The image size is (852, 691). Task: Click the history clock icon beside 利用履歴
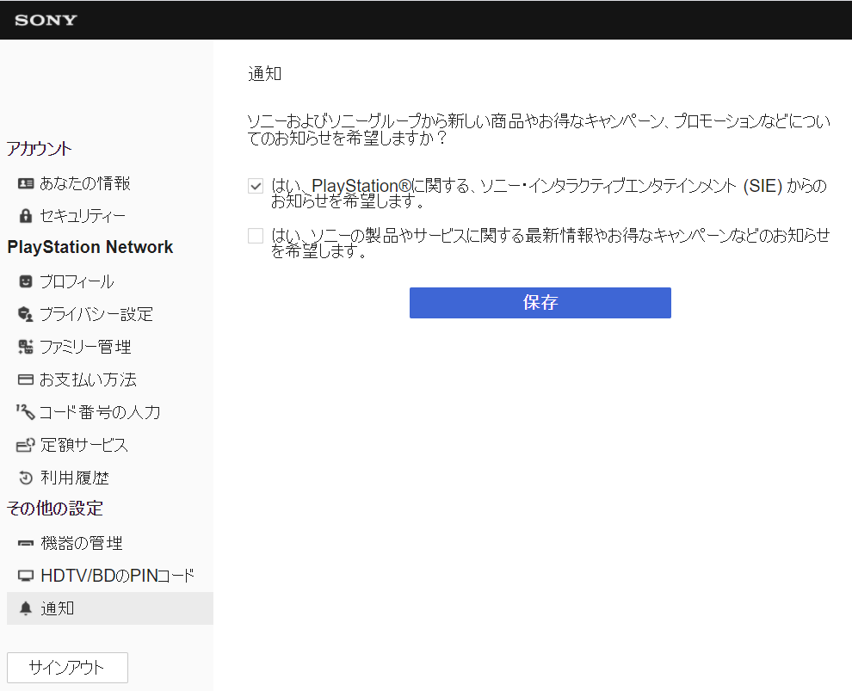point(26,478)
